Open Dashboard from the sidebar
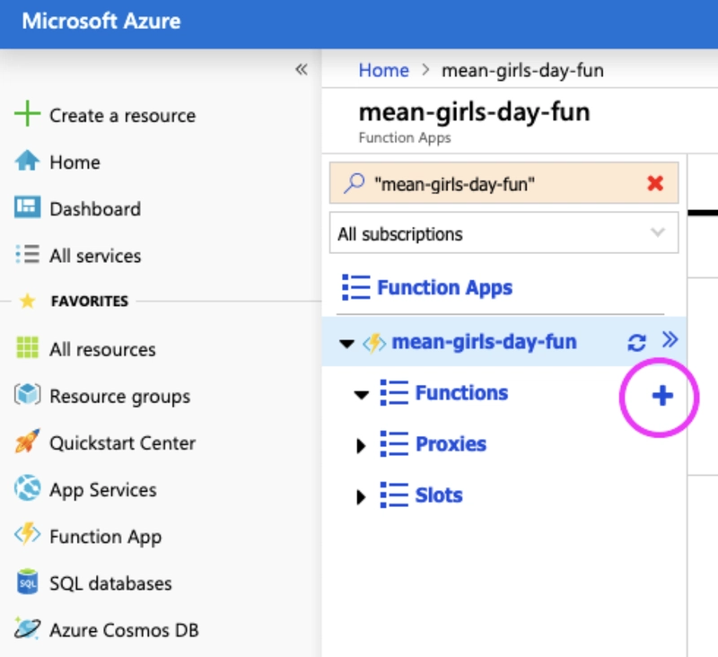Viewport: 718px width, 657px height. coord(95,209)
